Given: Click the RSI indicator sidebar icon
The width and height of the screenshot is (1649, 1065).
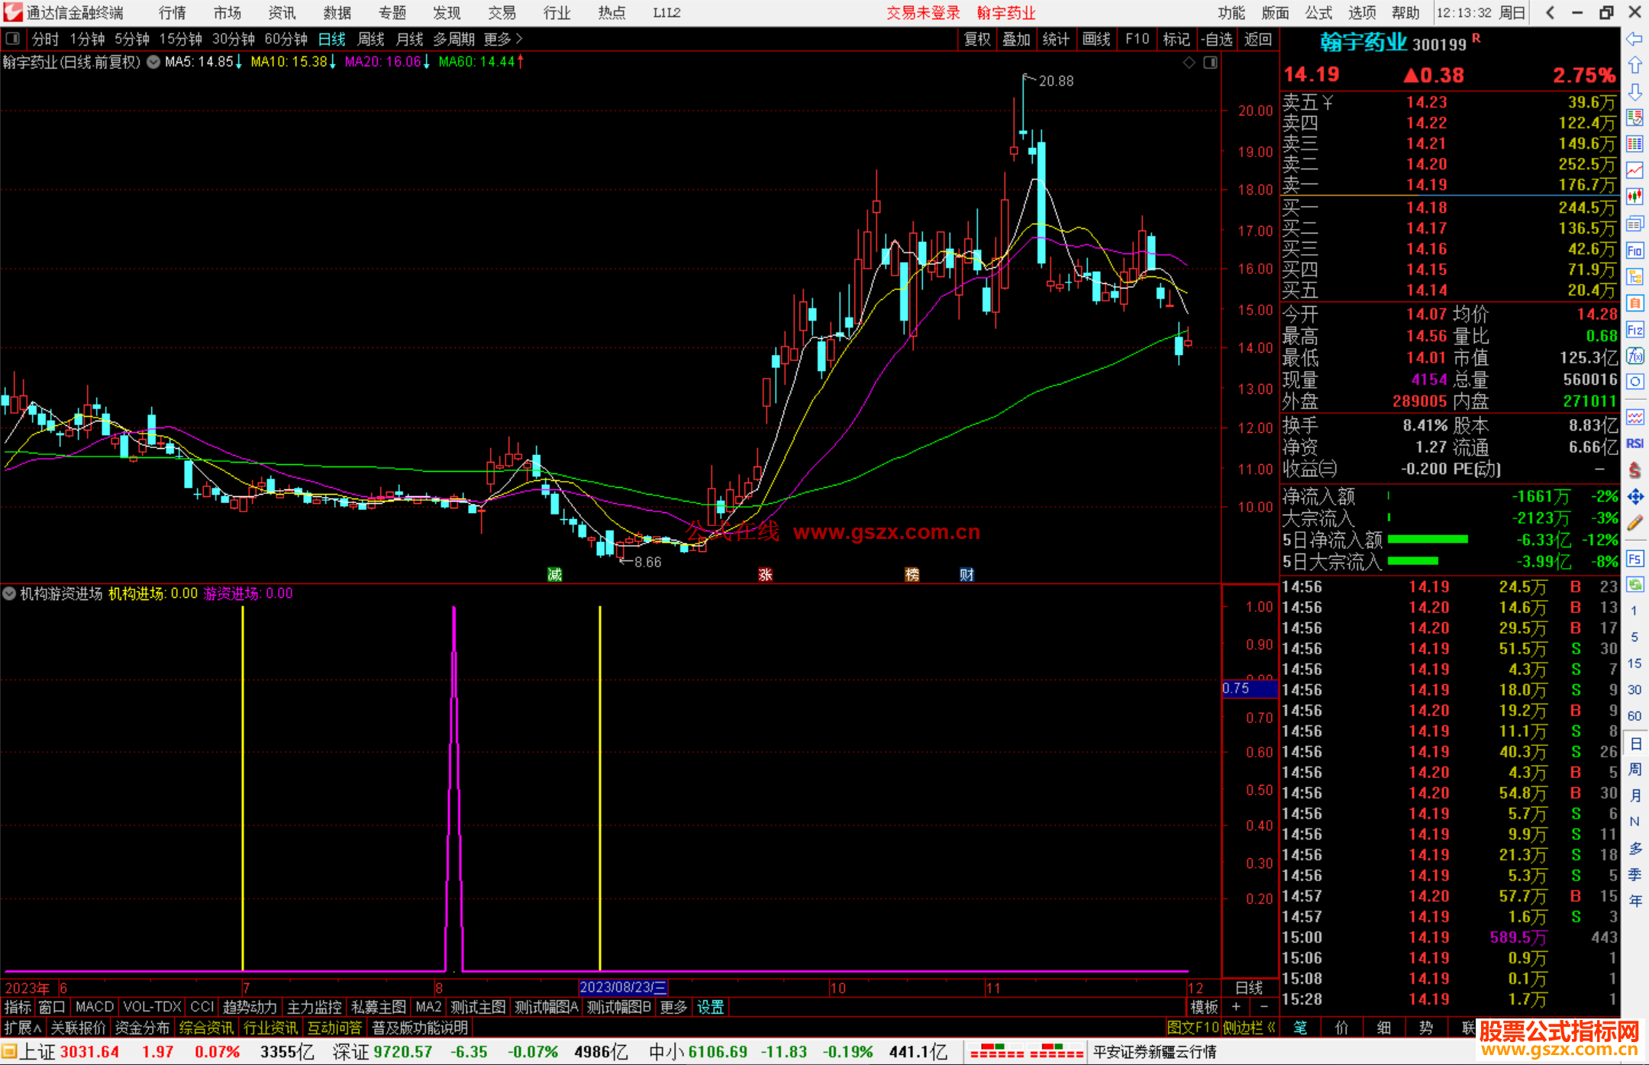Looking at the screenshot, I should [1634, 444].
